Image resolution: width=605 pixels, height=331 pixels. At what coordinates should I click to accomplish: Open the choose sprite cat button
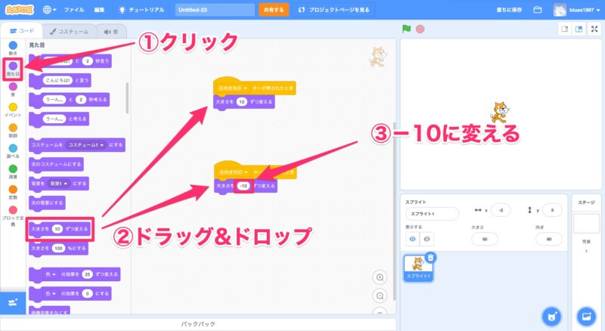pyautogui.click(x=552, y=315)
